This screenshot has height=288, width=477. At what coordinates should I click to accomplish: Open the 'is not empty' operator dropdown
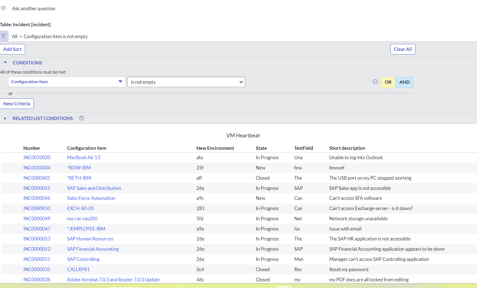pyautogui.click(x=186, y=82)
